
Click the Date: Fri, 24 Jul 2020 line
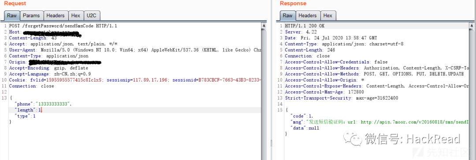tap(331, 38)
